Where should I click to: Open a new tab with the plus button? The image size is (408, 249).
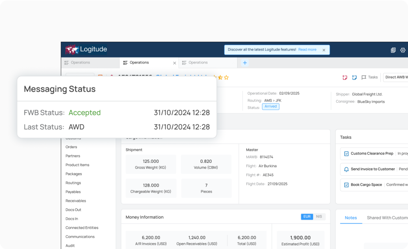point(245,63)
